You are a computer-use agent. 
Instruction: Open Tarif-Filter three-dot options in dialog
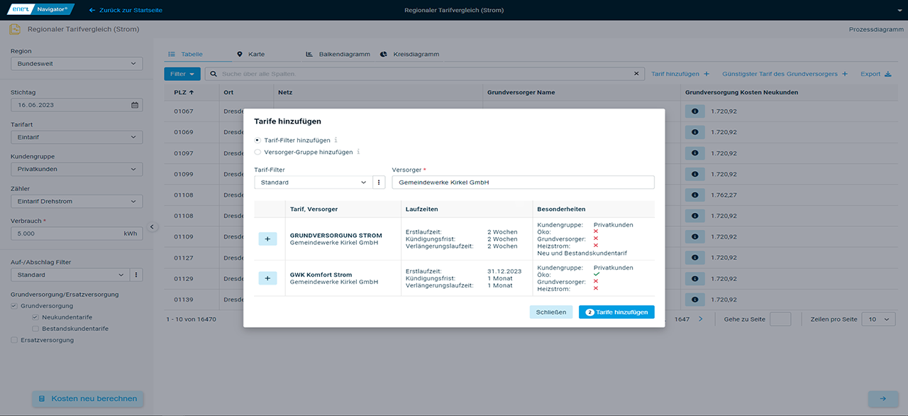coord(380,182)
